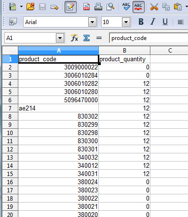
Task: Cut selection with scissors icon
Action: [x=154, y=7]
